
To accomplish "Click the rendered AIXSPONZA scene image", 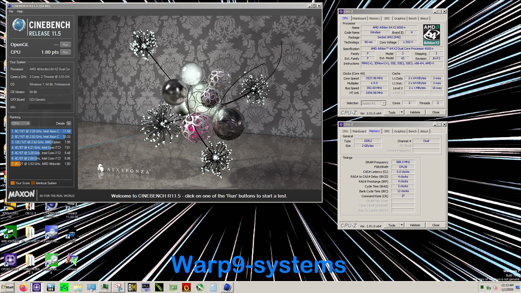I will coord(199,103).
